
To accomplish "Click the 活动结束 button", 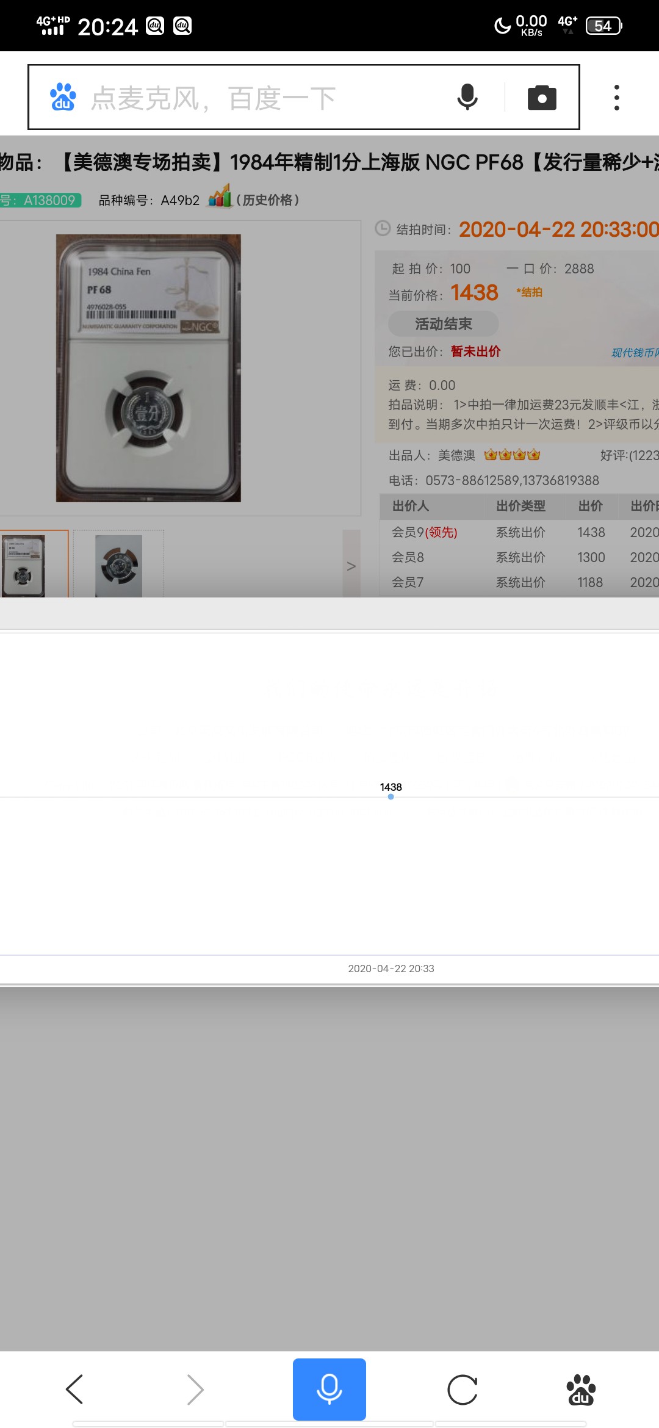I will click(444, 323).
